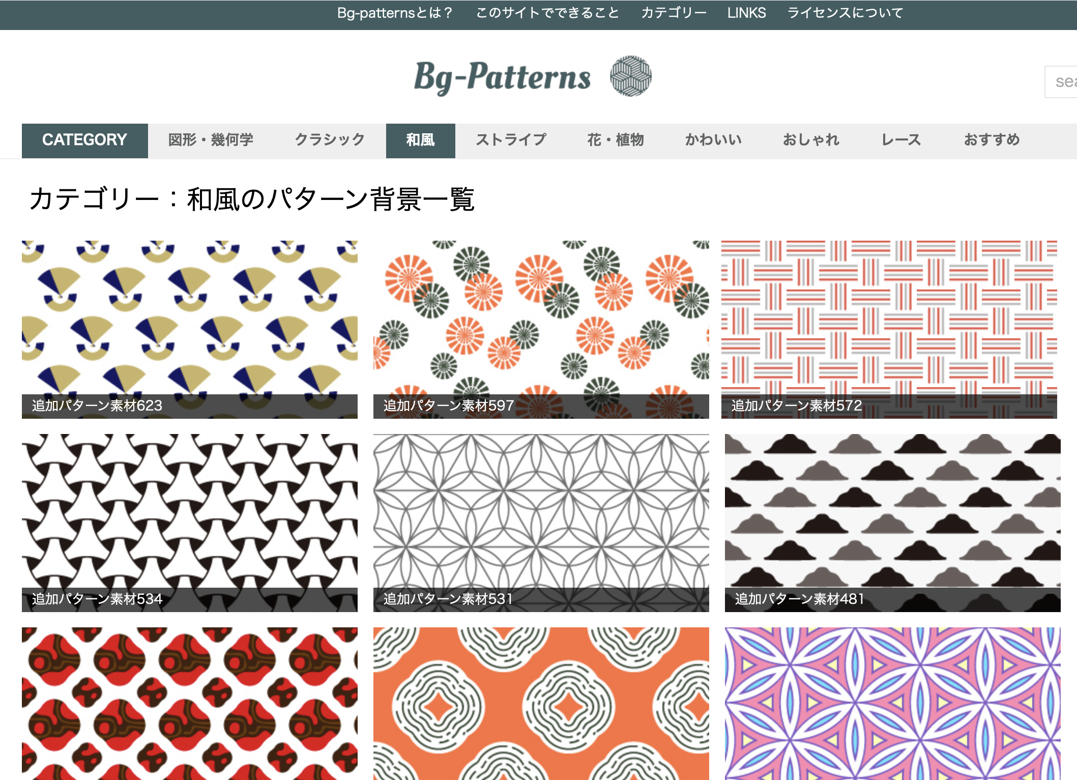The height and width of the screenshot is (780, 1077).
Task: Select the かわいい category tab
Action: (713, 140)
